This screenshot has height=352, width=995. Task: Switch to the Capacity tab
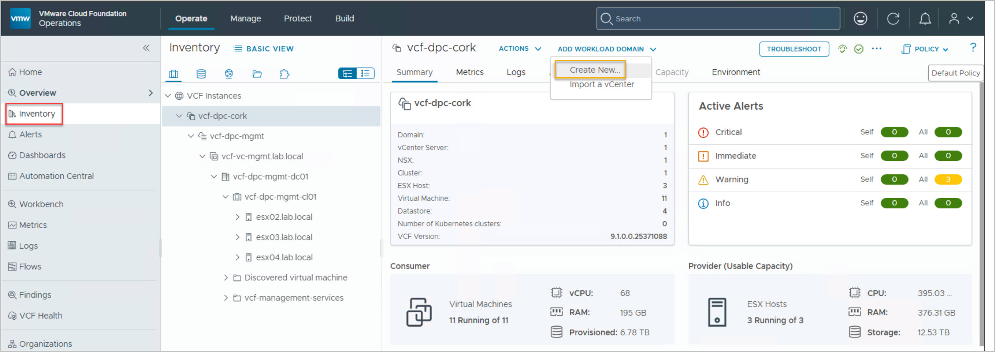pyautogui.click(x=672, y=72)
